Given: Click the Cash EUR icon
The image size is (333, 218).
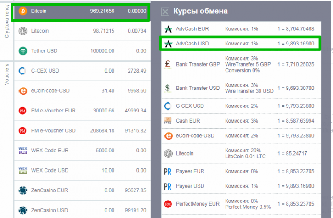Looking at the screenshot, I should tap(168, 121).
